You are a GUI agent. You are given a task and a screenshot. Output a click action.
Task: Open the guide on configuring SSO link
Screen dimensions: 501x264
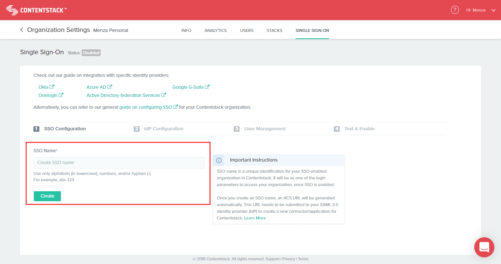(x=149, y=107)
